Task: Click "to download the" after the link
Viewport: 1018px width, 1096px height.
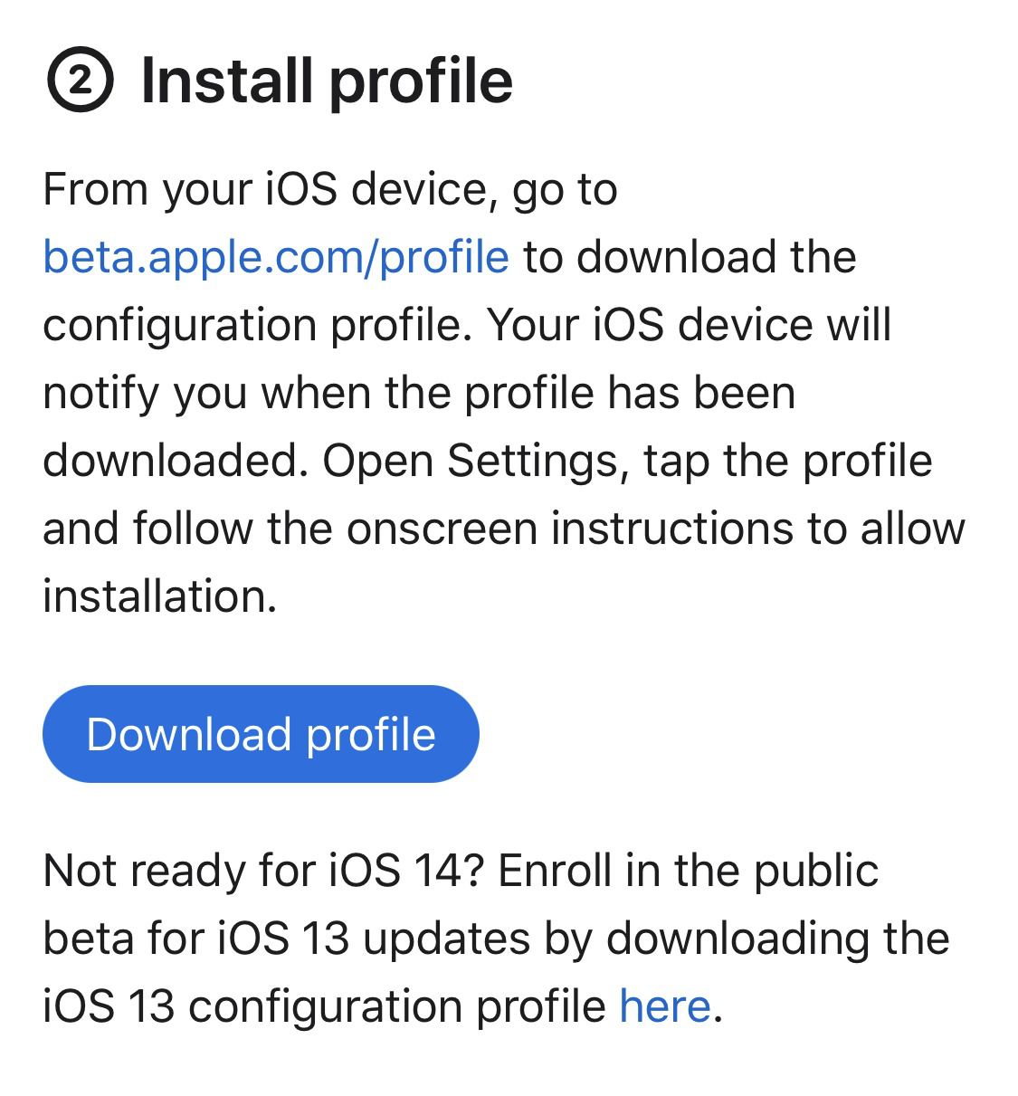Action: click(690, 257)
